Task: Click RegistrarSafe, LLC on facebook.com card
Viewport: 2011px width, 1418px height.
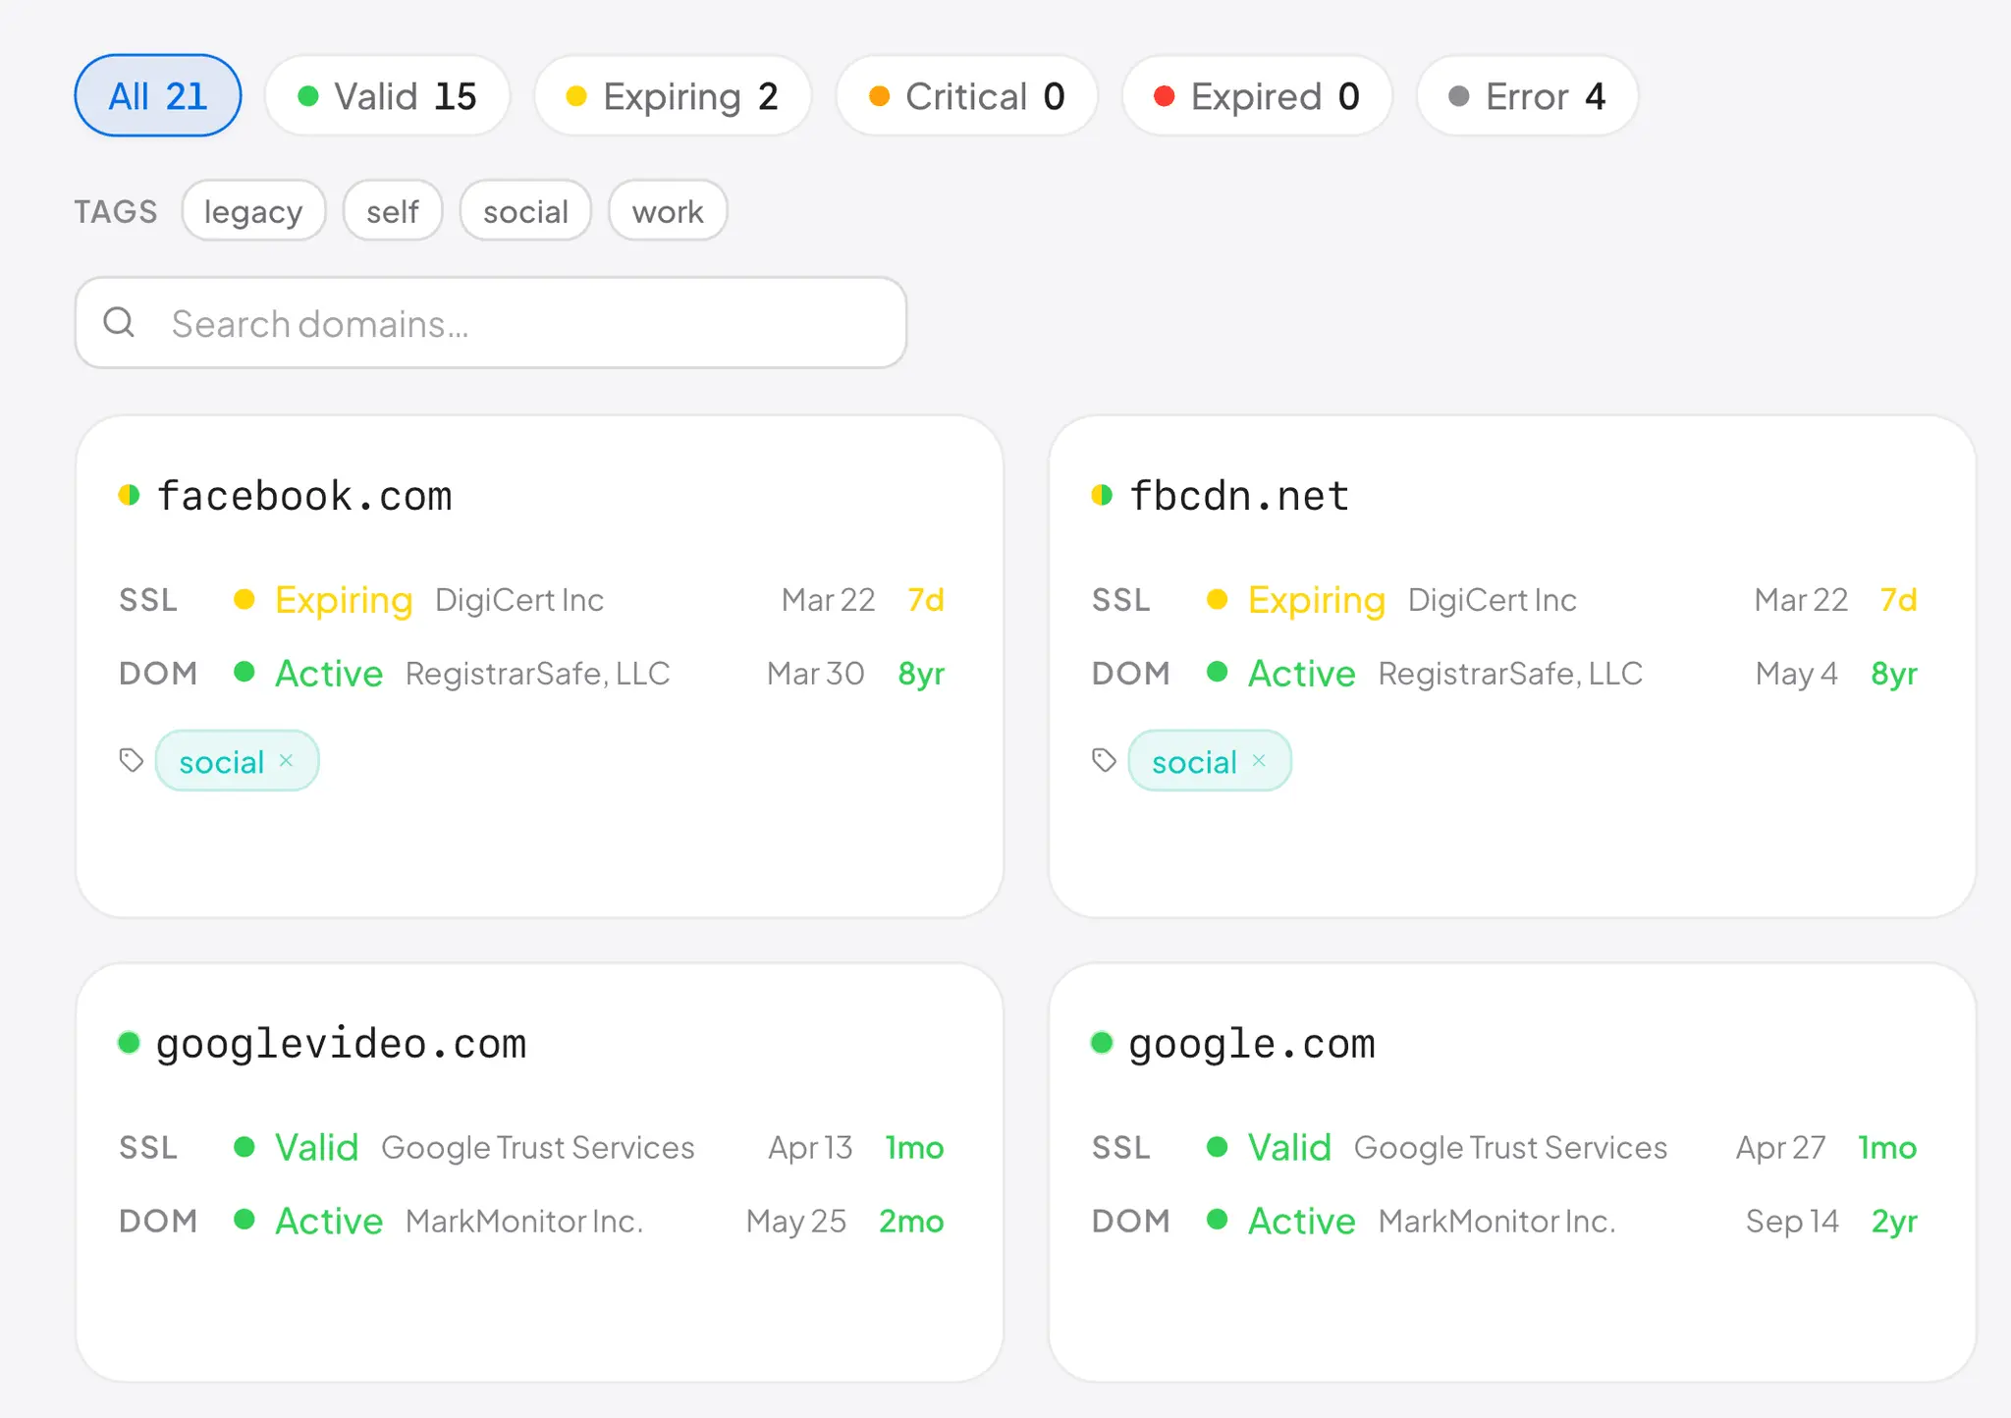Action: [x=538, y=674]
